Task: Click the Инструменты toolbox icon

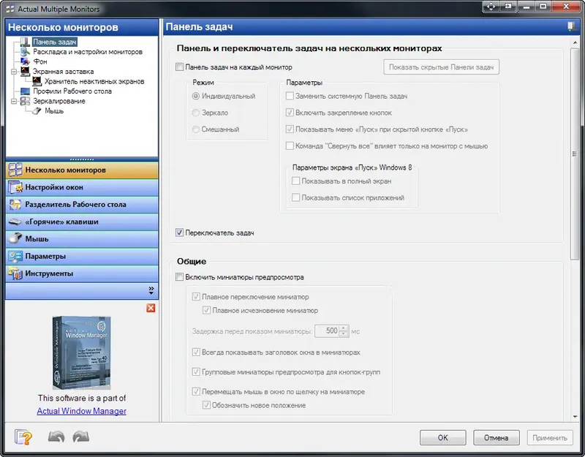Action: tap(15, 272)
